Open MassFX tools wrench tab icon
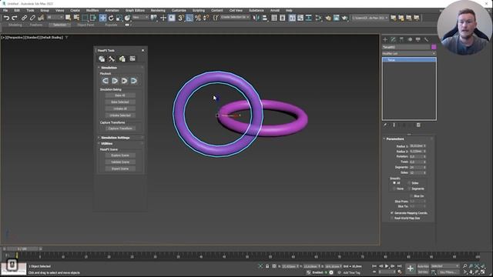This screenshot has height=277, width=493. (x=112, y=58)
